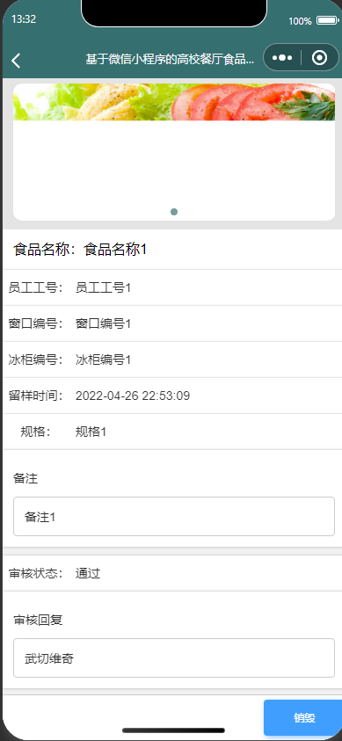Close mini program via circle target icon

click(320, 58)
